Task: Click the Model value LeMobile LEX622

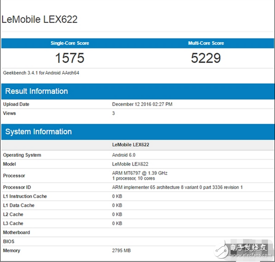Action: pos(130,164)
